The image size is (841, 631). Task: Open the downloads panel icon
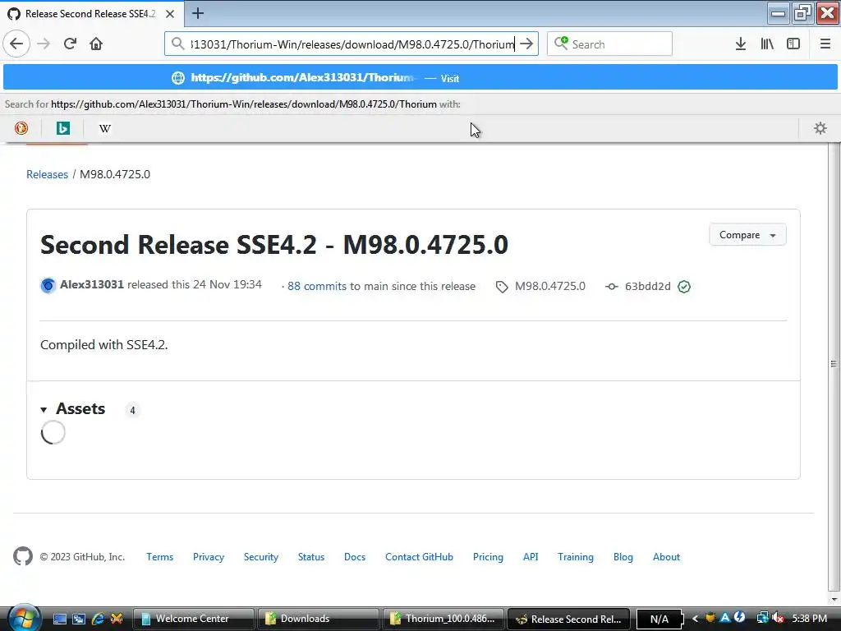point(741,44)
